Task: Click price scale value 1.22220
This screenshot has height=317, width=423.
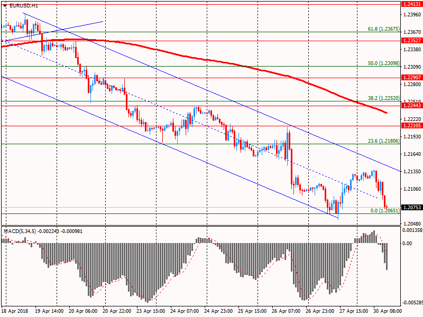Action: click(412, 119)
